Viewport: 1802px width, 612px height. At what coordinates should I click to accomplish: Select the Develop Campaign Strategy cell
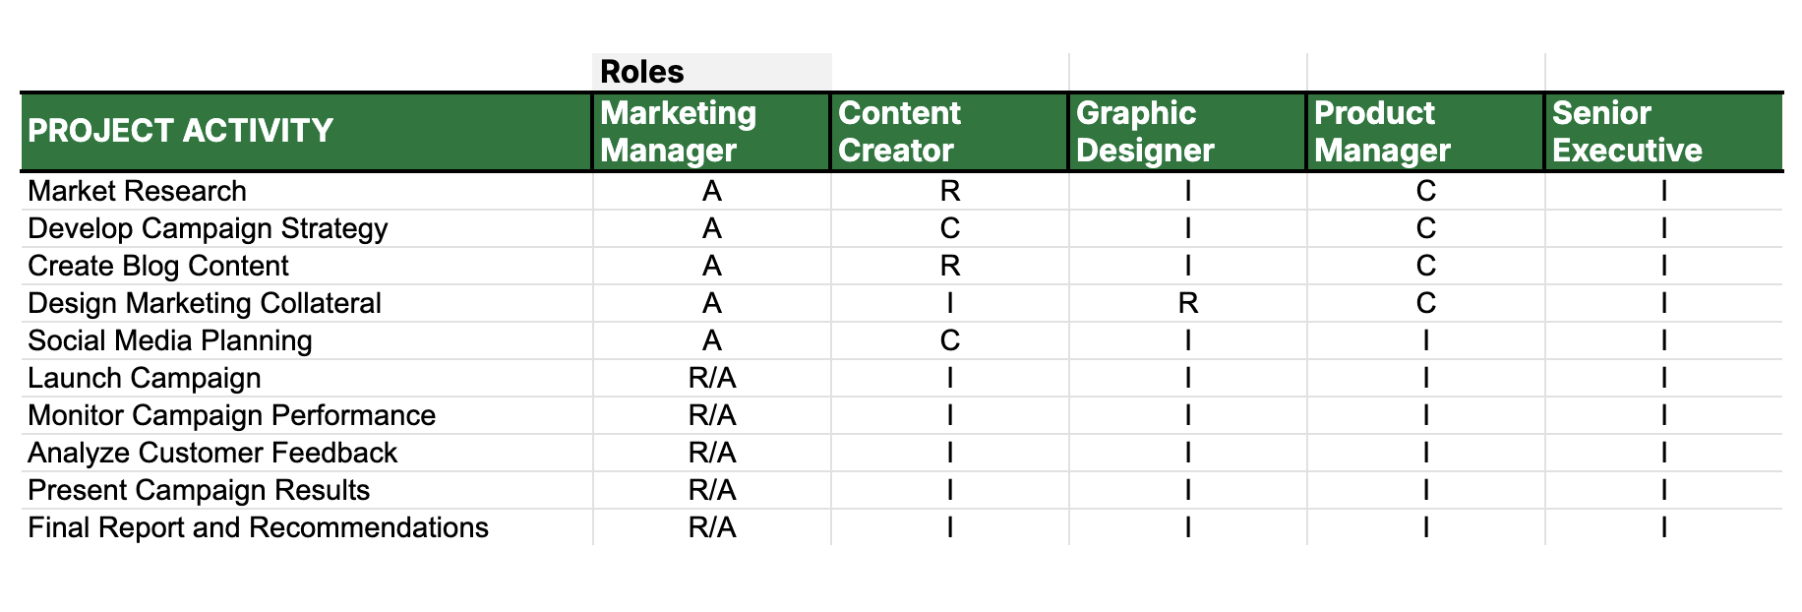208,228
